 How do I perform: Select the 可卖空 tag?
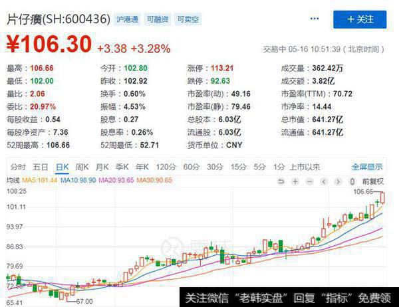click(188, 19)
